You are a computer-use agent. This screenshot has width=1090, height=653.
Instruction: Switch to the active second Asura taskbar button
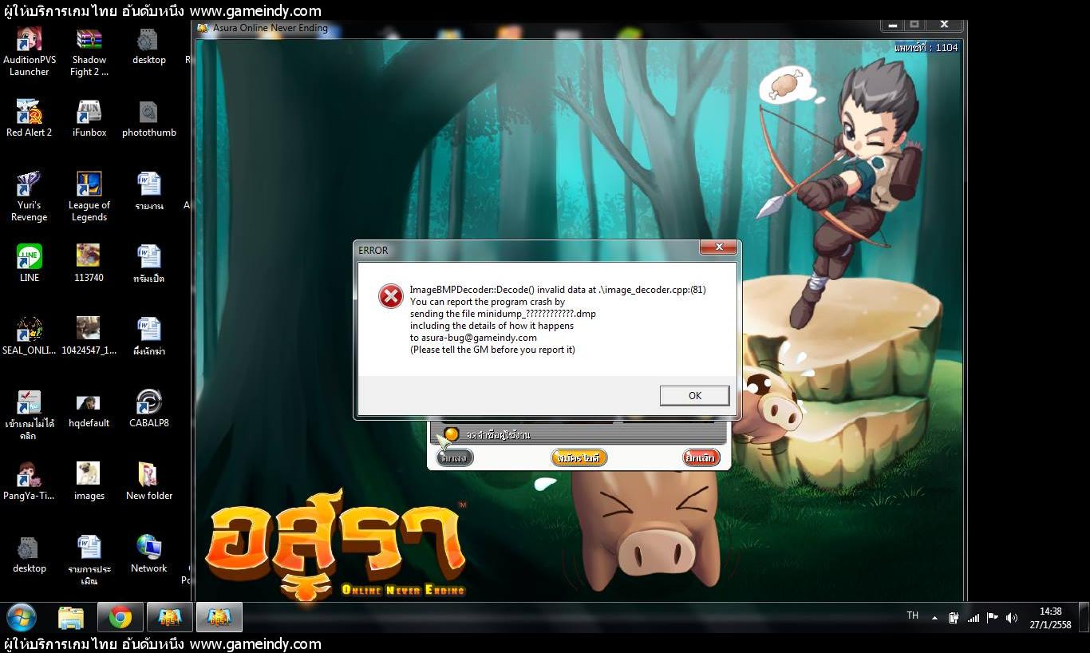(219, 617)
